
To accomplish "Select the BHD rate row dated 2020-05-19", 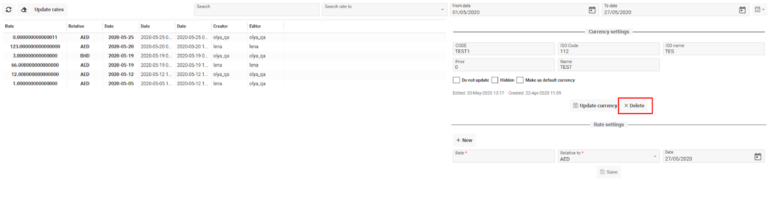I will pos(85,56).
